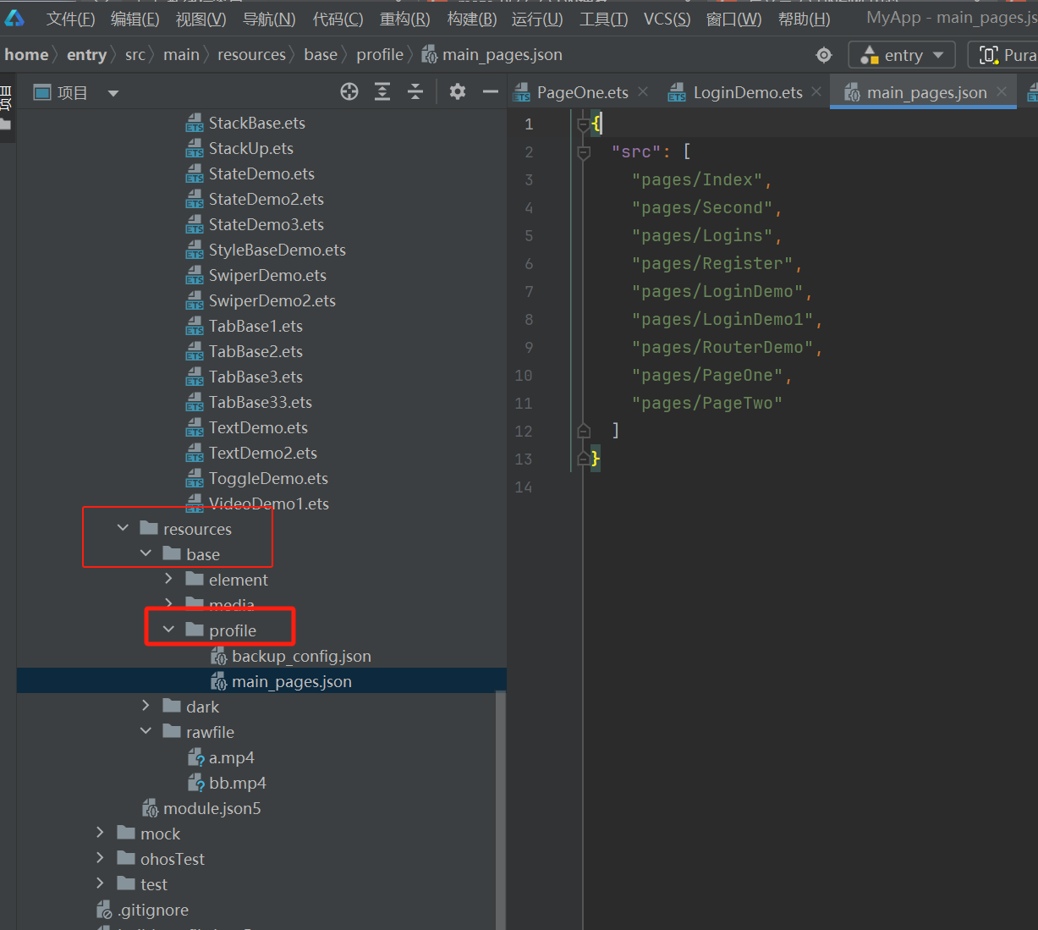Open the 导航(N) menu

269,19
